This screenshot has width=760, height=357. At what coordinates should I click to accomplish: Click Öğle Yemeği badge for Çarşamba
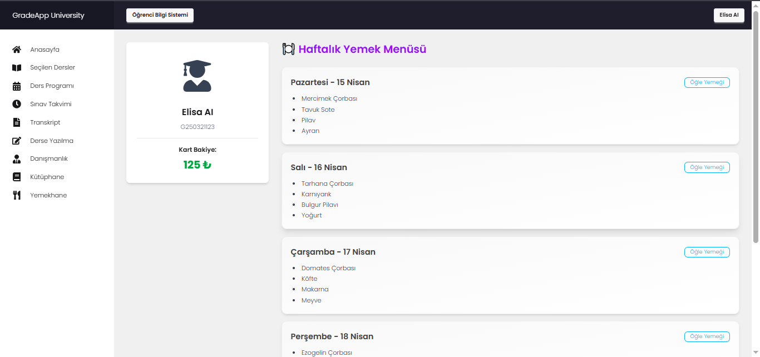coord(707,252)
